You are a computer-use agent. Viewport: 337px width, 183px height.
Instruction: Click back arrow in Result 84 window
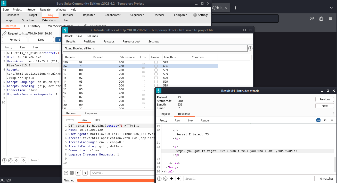point(172,179)
